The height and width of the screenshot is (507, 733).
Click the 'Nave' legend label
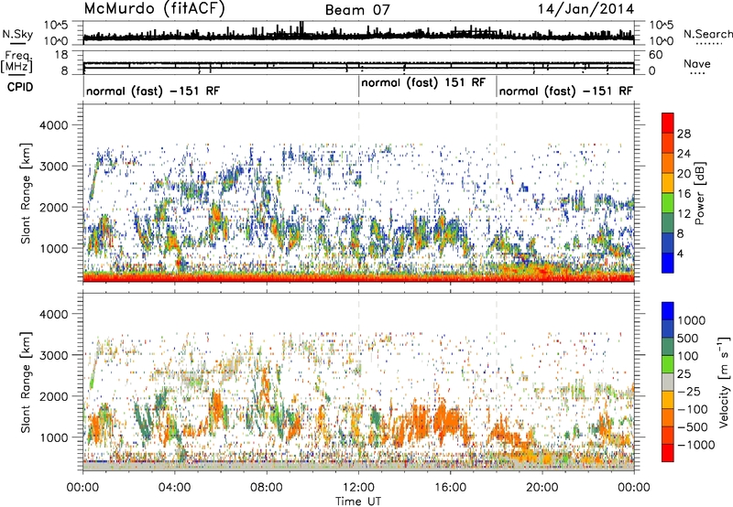(x=697, y=63)
